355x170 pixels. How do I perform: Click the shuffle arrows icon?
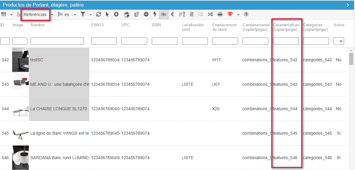click(x=210, y=14)
